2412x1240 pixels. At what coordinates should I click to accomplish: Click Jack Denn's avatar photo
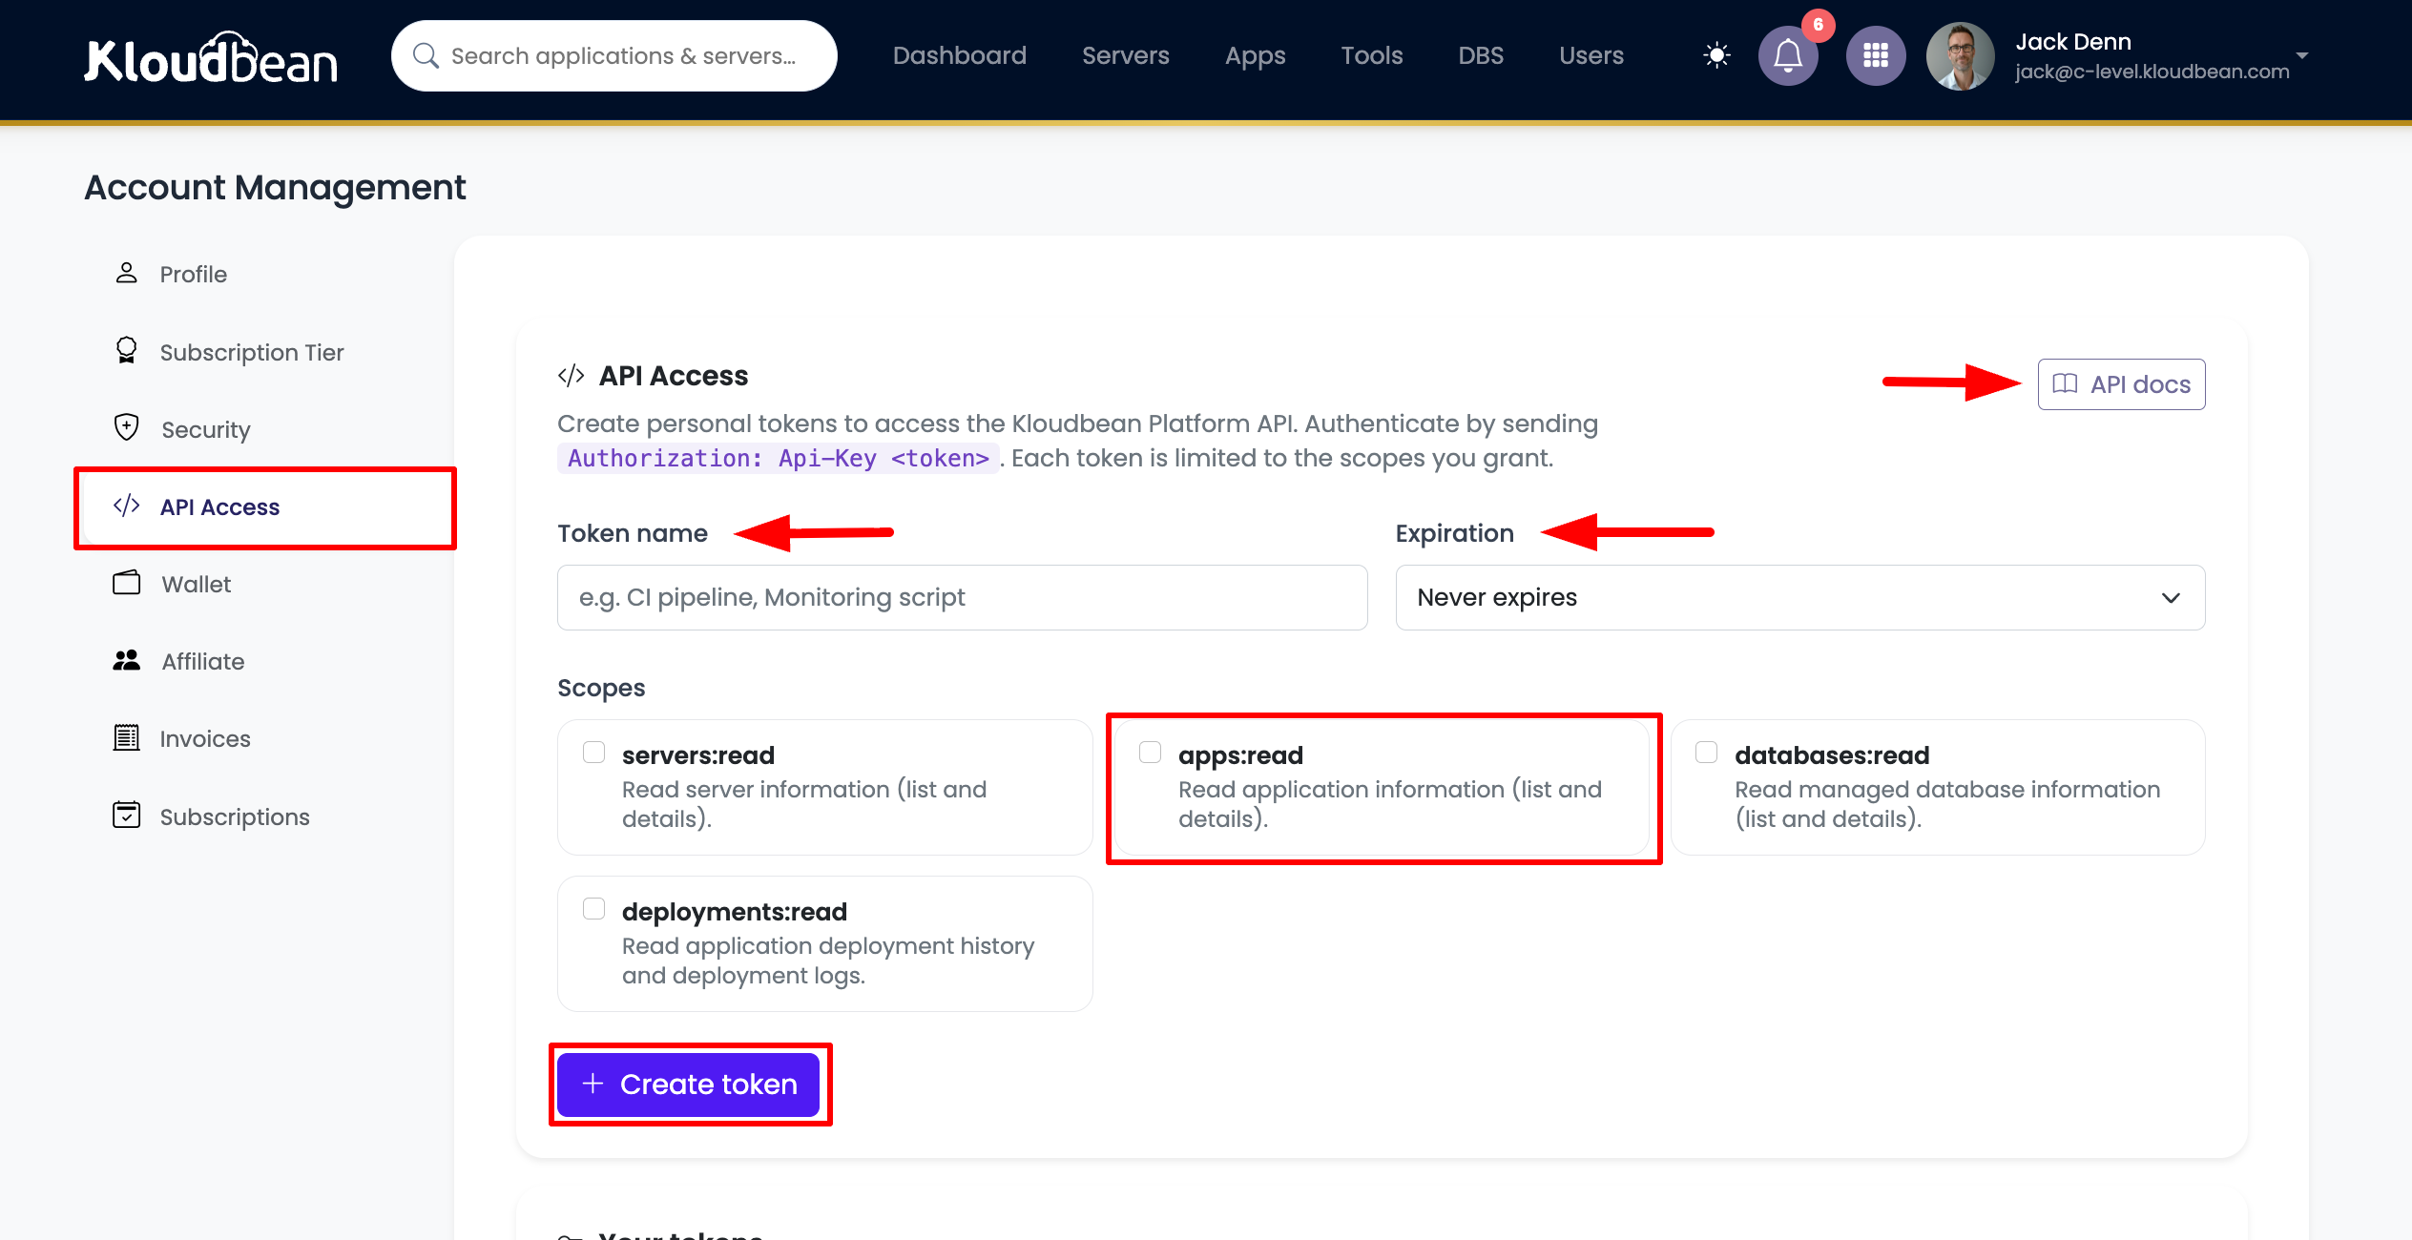coord(1961,55)
